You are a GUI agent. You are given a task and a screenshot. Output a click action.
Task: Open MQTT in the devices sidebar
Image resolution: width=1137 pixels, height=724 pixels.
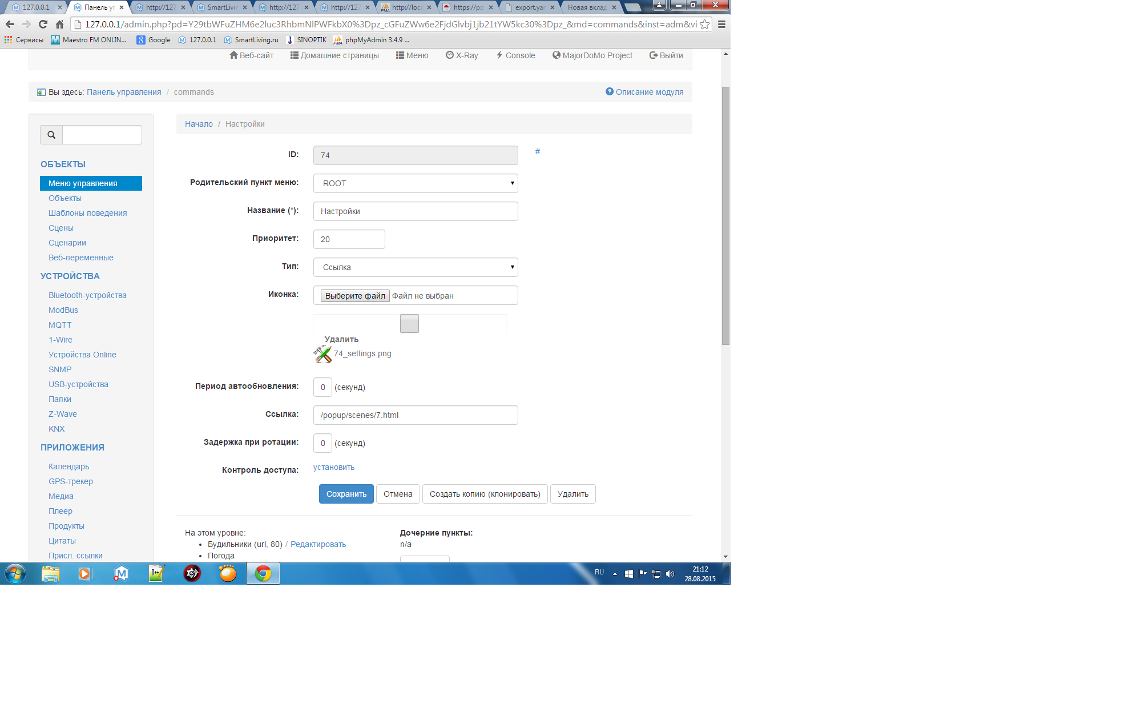click(60, 325)
